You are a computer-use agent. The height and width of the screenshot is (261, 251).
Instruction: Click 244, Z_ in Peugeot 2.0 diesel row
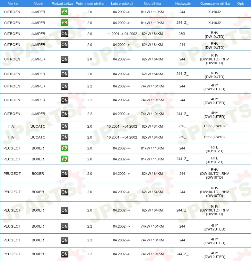click(182, 210)
